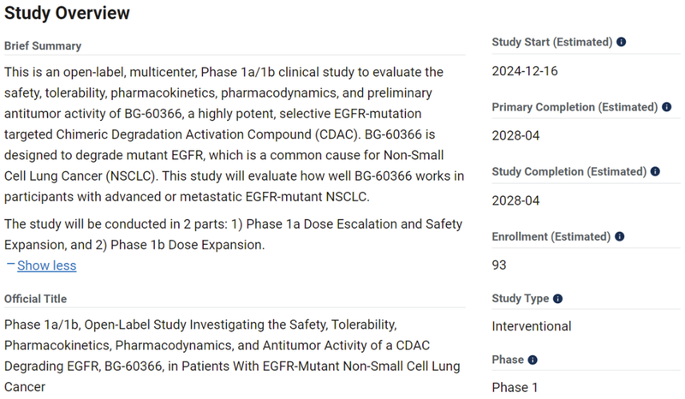This screenshot has width=685, height=399.
Task: Click the Enrollment (Estimated) label text
Action: pyautogui.click(x=551, y=236)
